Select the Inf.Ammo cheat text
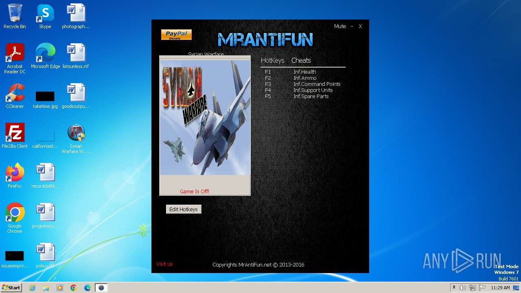This screenshot has width=521, height=293. (305, 78)
